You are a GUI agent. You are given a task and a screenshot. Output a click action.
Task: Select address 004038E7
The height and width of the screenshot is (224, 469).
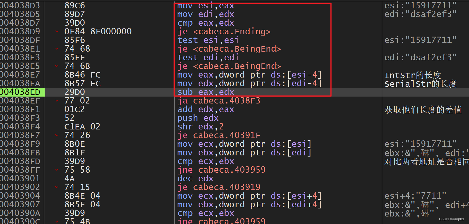pos(20,75)
